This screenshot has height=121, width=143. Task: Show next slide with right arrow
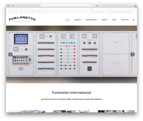tap(132, 54)
